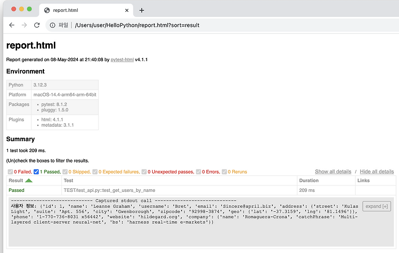Click the green sort arrow beside Result

pos(29,180)
